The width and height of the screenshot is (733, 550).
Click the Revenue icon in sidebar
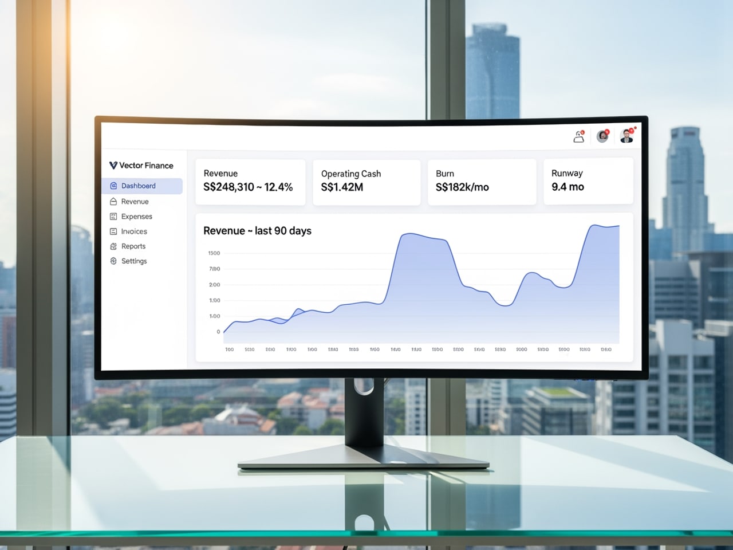113,202
